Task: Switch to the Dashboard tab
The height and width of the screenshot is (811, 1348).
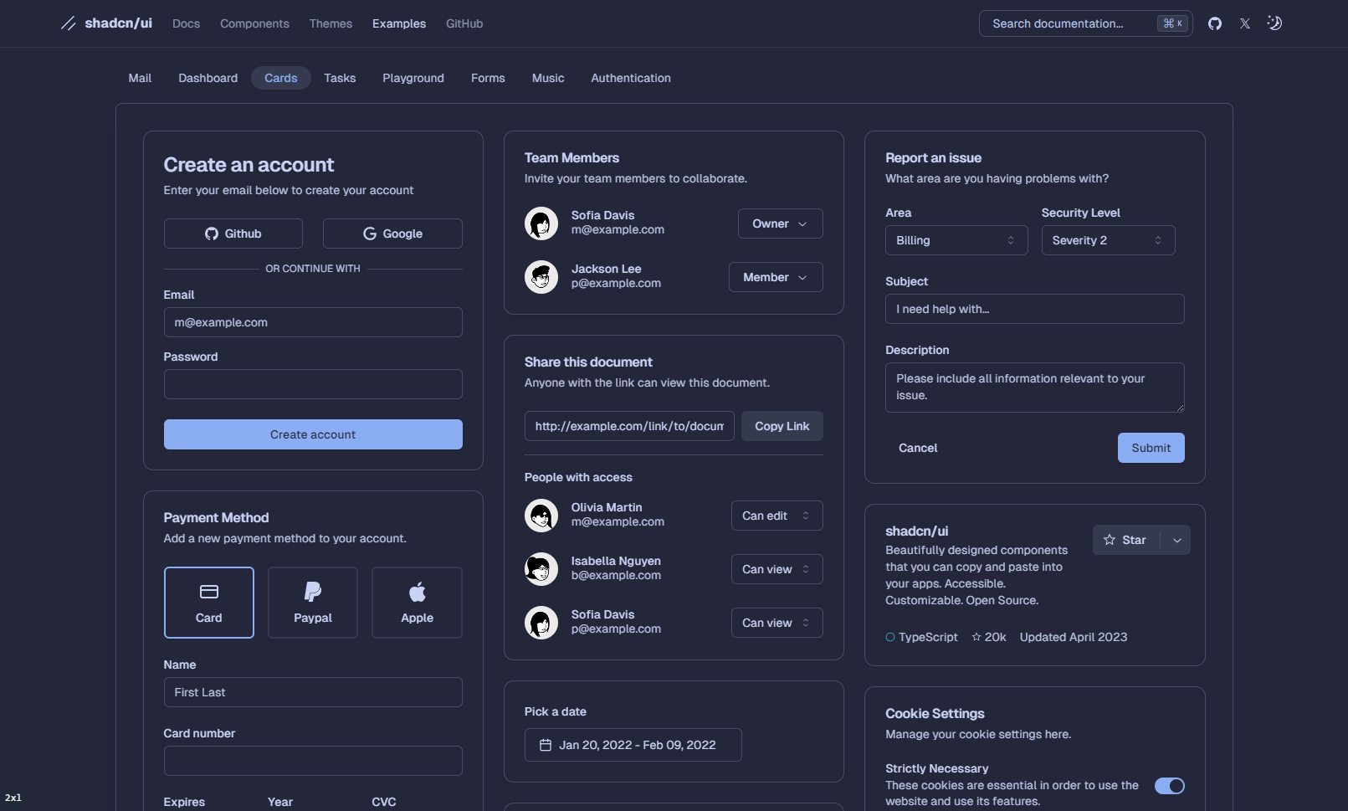Action: [208, 78]
